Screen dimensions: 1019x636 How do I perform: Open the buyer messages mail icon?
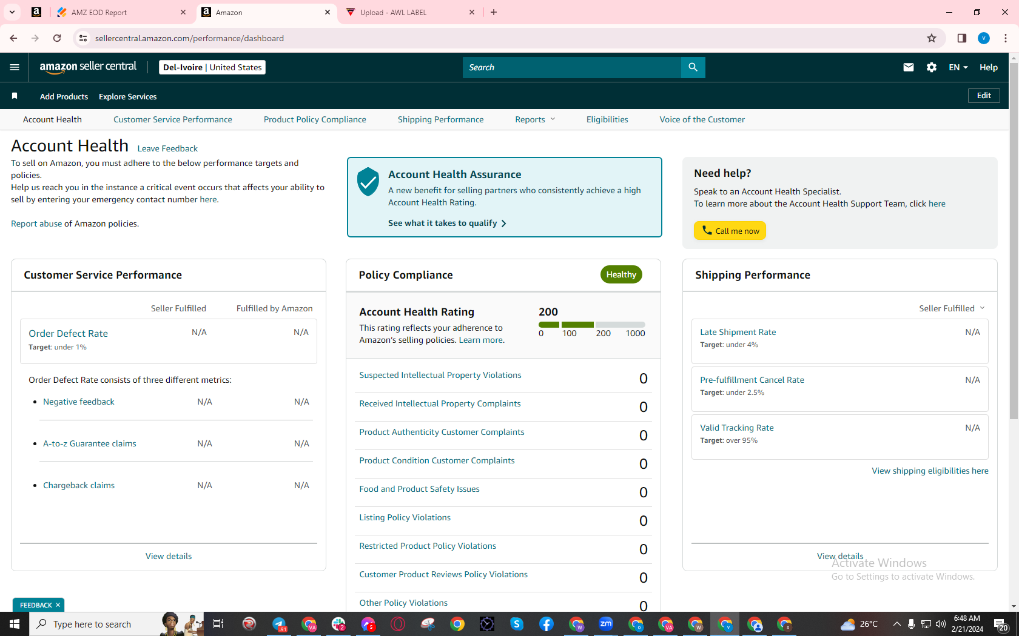pyautogui.click(x=908, y=67)
